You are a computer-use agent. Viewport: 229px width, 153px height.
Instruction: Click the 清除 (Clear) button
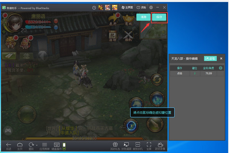click(x=144, y=17)
